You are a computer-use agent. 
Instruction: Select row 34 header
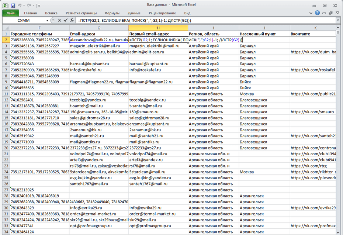[6, 232]
